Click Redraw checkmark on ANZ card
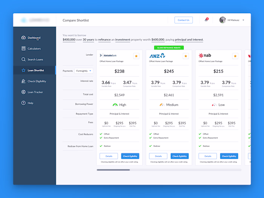Viewport: 264px width, 198px height. pos(150,146)
